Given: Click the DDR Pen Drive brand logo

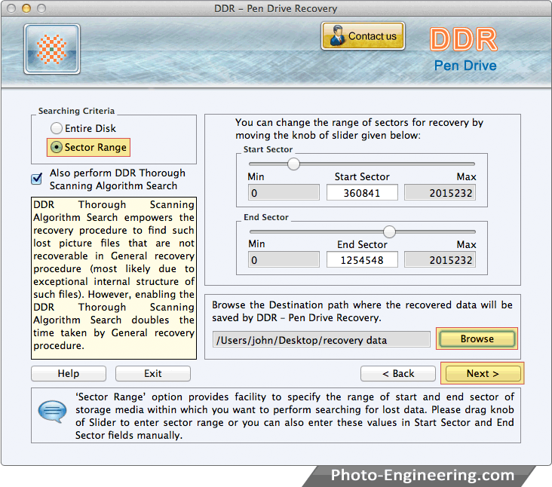Looking at the screenshot, I should pyautogui.click(x=464, y=49).
